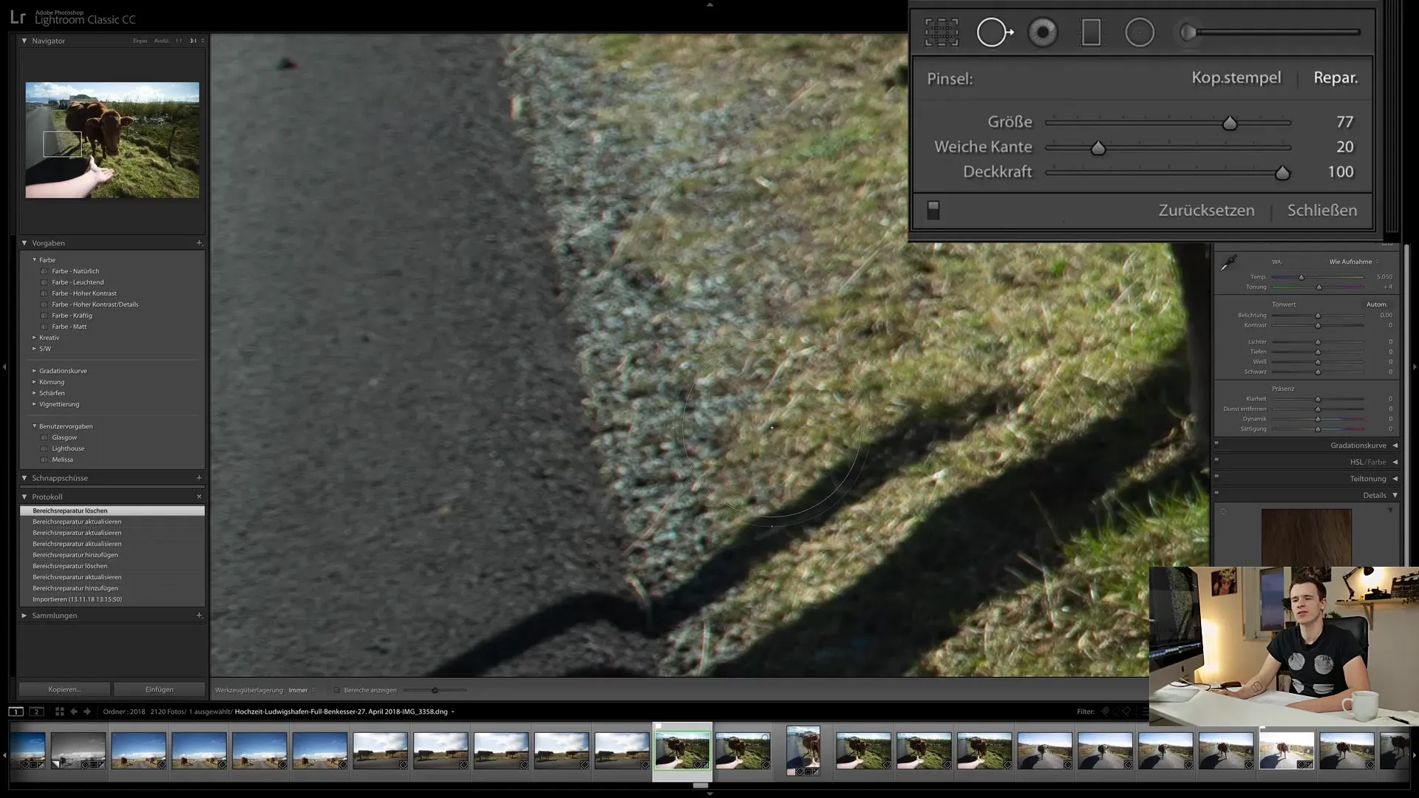Expand the S/W preset folder

click(x=34, y=349)
